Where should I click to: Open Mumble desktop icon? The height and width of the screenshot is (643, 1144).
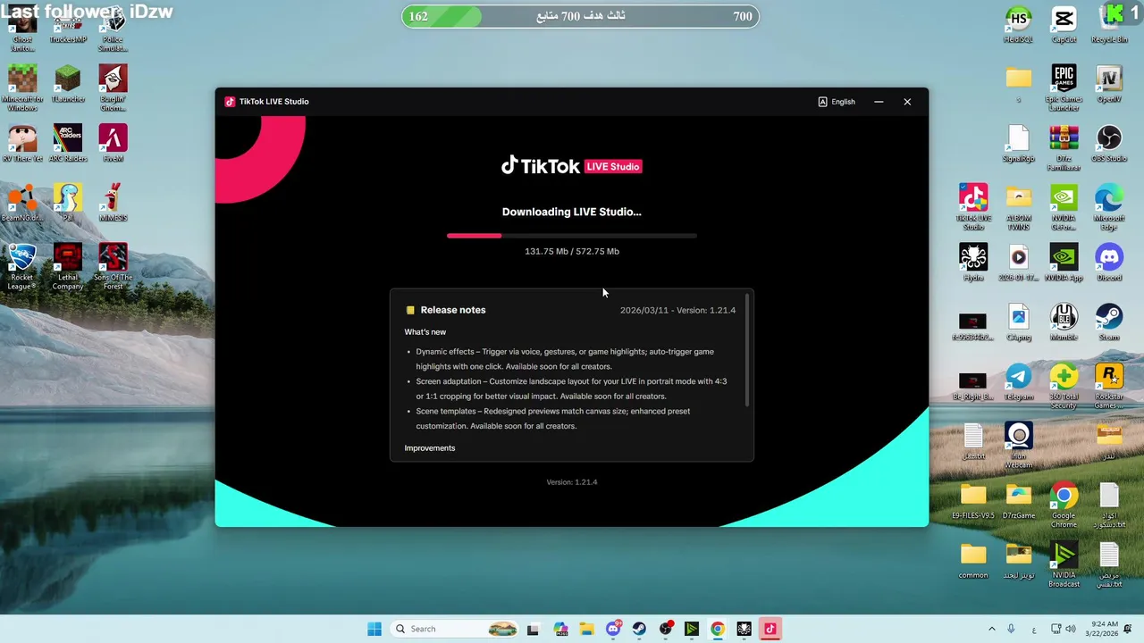(x=1064, y=322)
